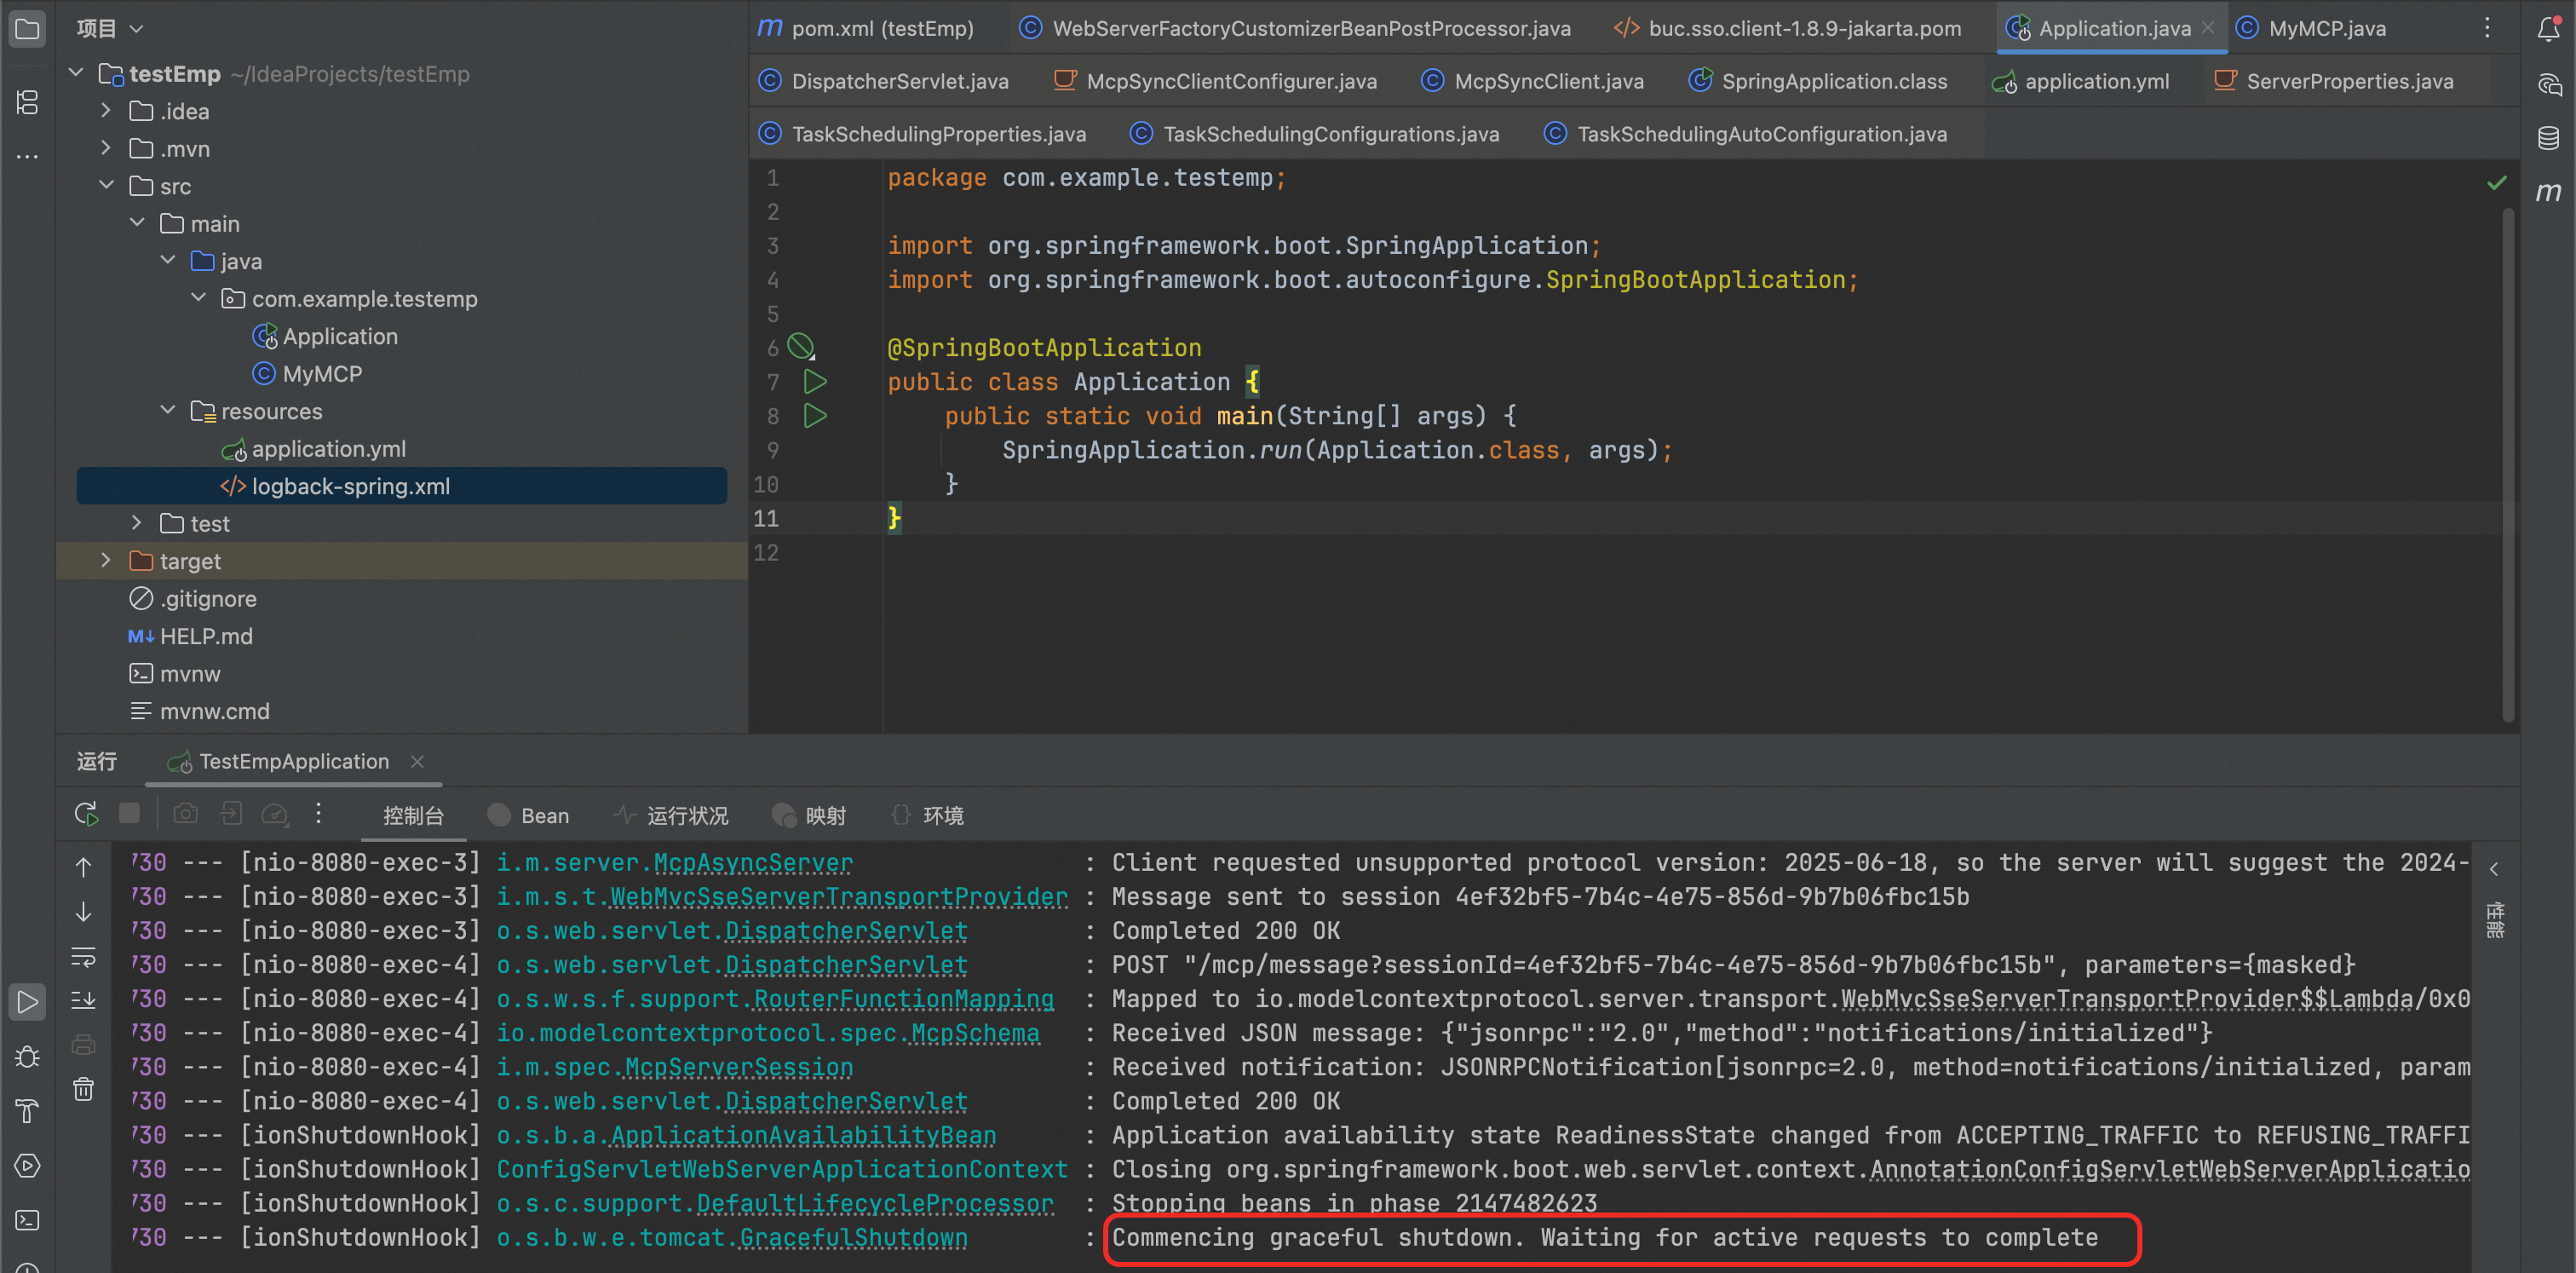Screen dimensions: 2576x1273
Task: Open more tool windows ellipsis
Action: click(27, 156)
